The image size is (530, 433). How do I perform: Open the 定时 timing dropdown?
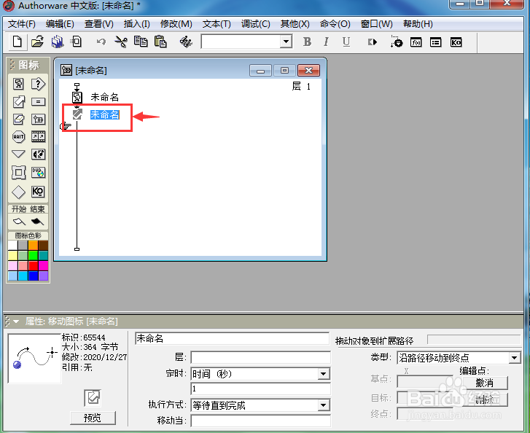coord(324,374)
